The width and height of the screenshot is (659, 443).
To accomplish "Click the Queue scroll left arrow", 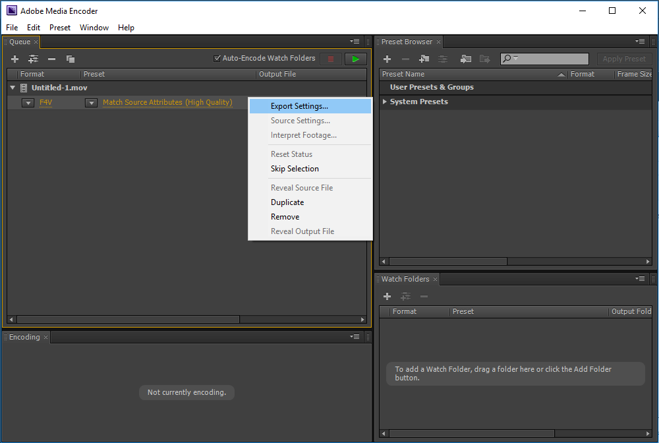I will (11, 320).
